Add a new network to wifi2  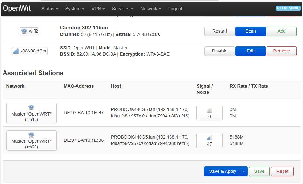[x=281, y=31]
